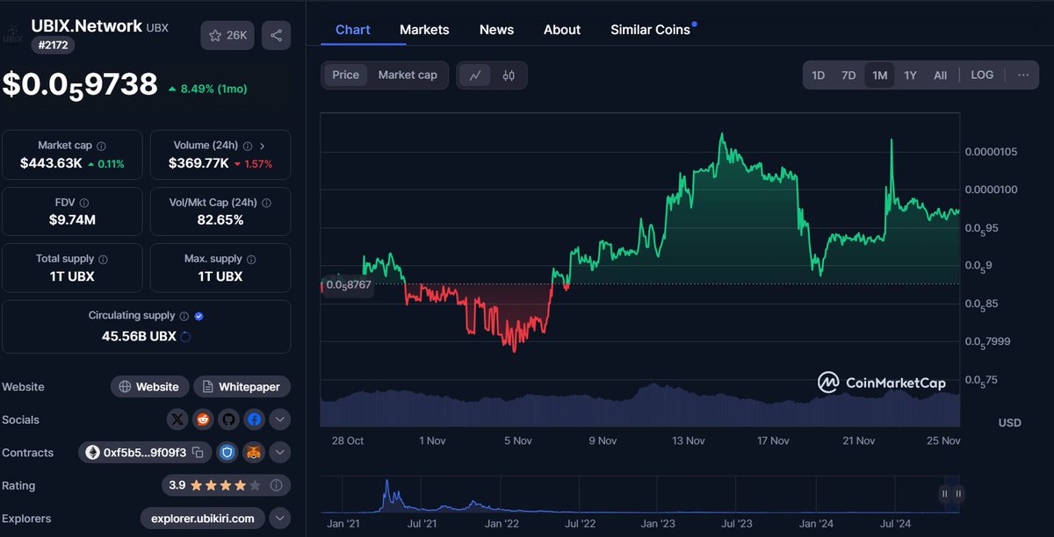Click the Max. supply info icon
This screenshot has width=1054, height=537.
click(x=251, y=260)
